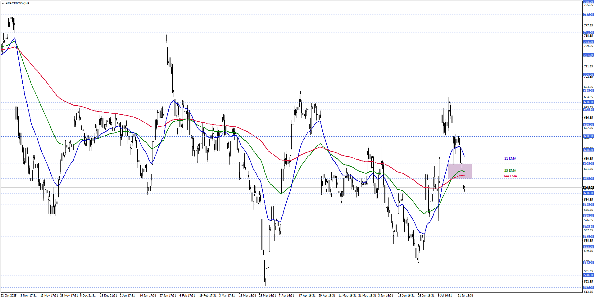Select the 21 EMA text label

pos(510,158)
